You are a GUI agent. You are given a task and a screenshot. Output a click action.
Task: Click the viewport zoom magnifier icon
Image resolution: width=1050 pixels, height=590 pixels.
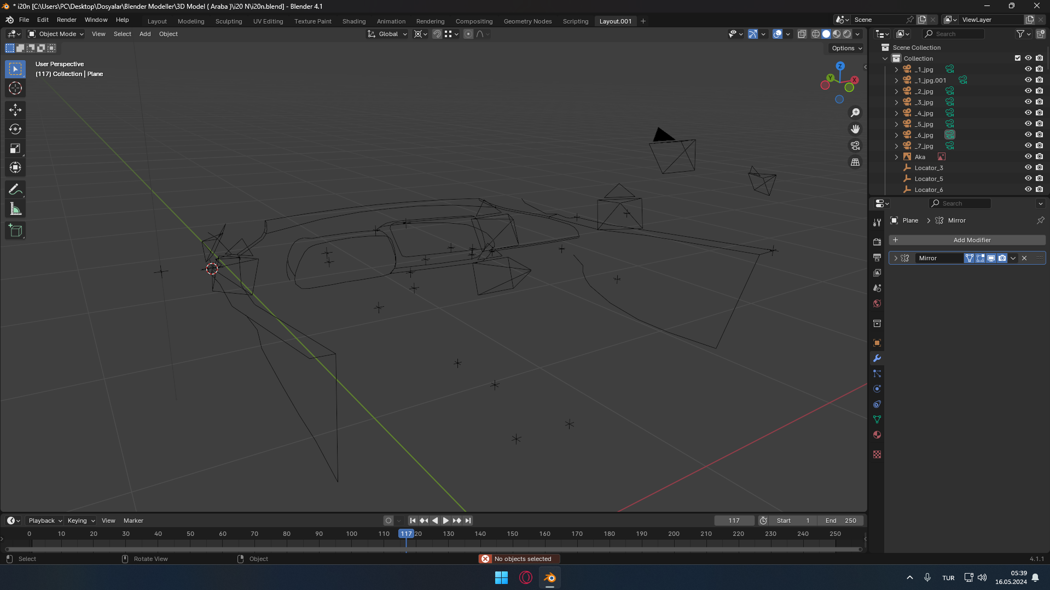tap(855, 113)
